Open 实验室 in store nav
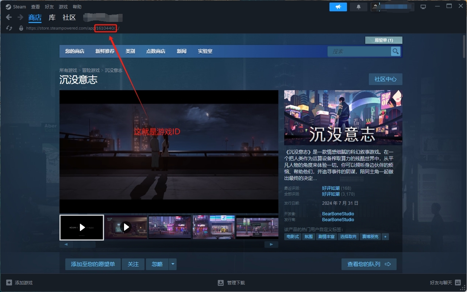The width and height of the screenshot is (467, 292). 205,51
